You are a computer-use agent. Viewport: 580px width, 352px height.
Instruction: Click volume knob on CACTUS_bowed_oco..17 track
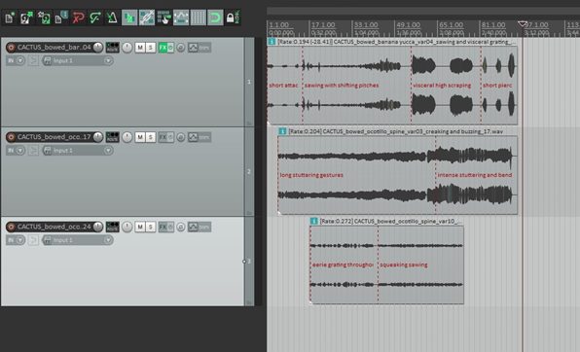click(x=127, y=137)
